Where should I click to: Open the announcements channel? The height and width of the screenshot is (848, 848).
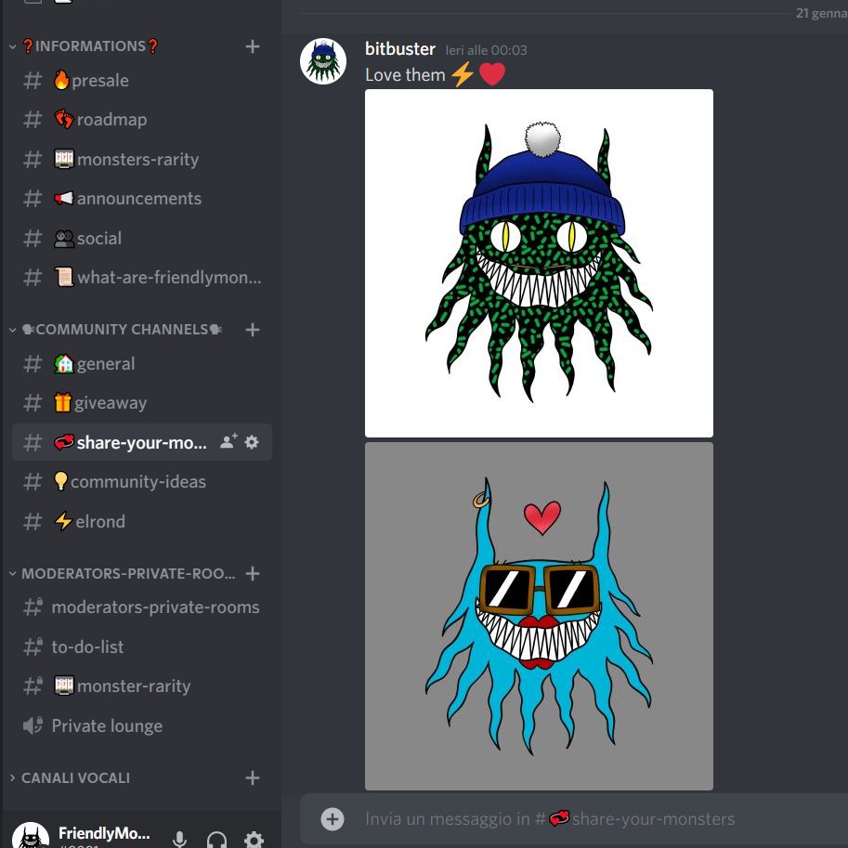[142, 199]
